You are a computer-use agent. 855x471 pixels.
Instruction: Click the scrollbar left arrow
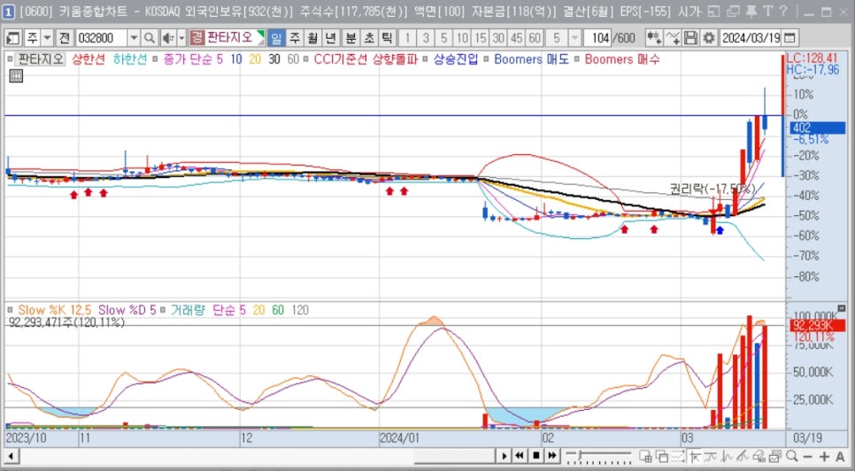(x=11, y=456)
